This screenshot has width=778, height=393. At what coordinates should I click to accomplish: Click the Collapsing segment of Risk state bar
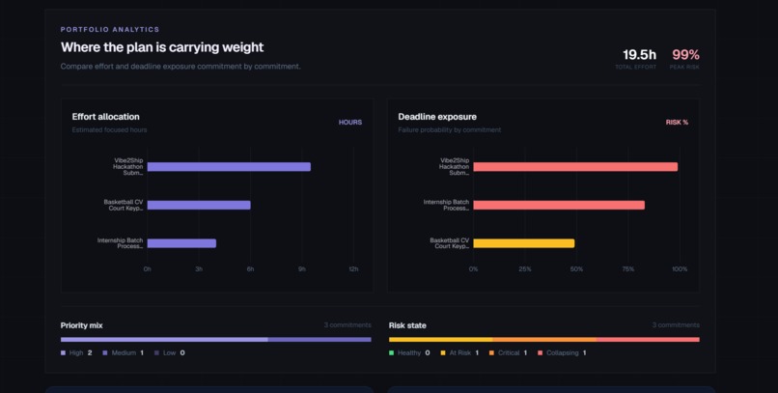[648, 340]
